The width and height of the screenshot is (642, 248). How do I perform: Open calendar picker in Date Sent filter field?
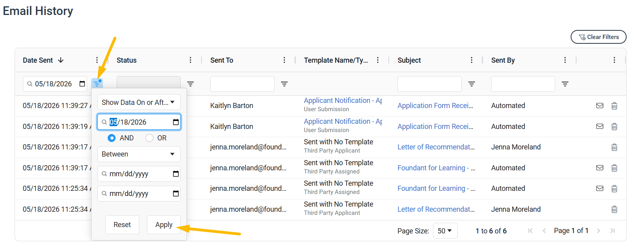pyautogui.click(x=82, y=84)
